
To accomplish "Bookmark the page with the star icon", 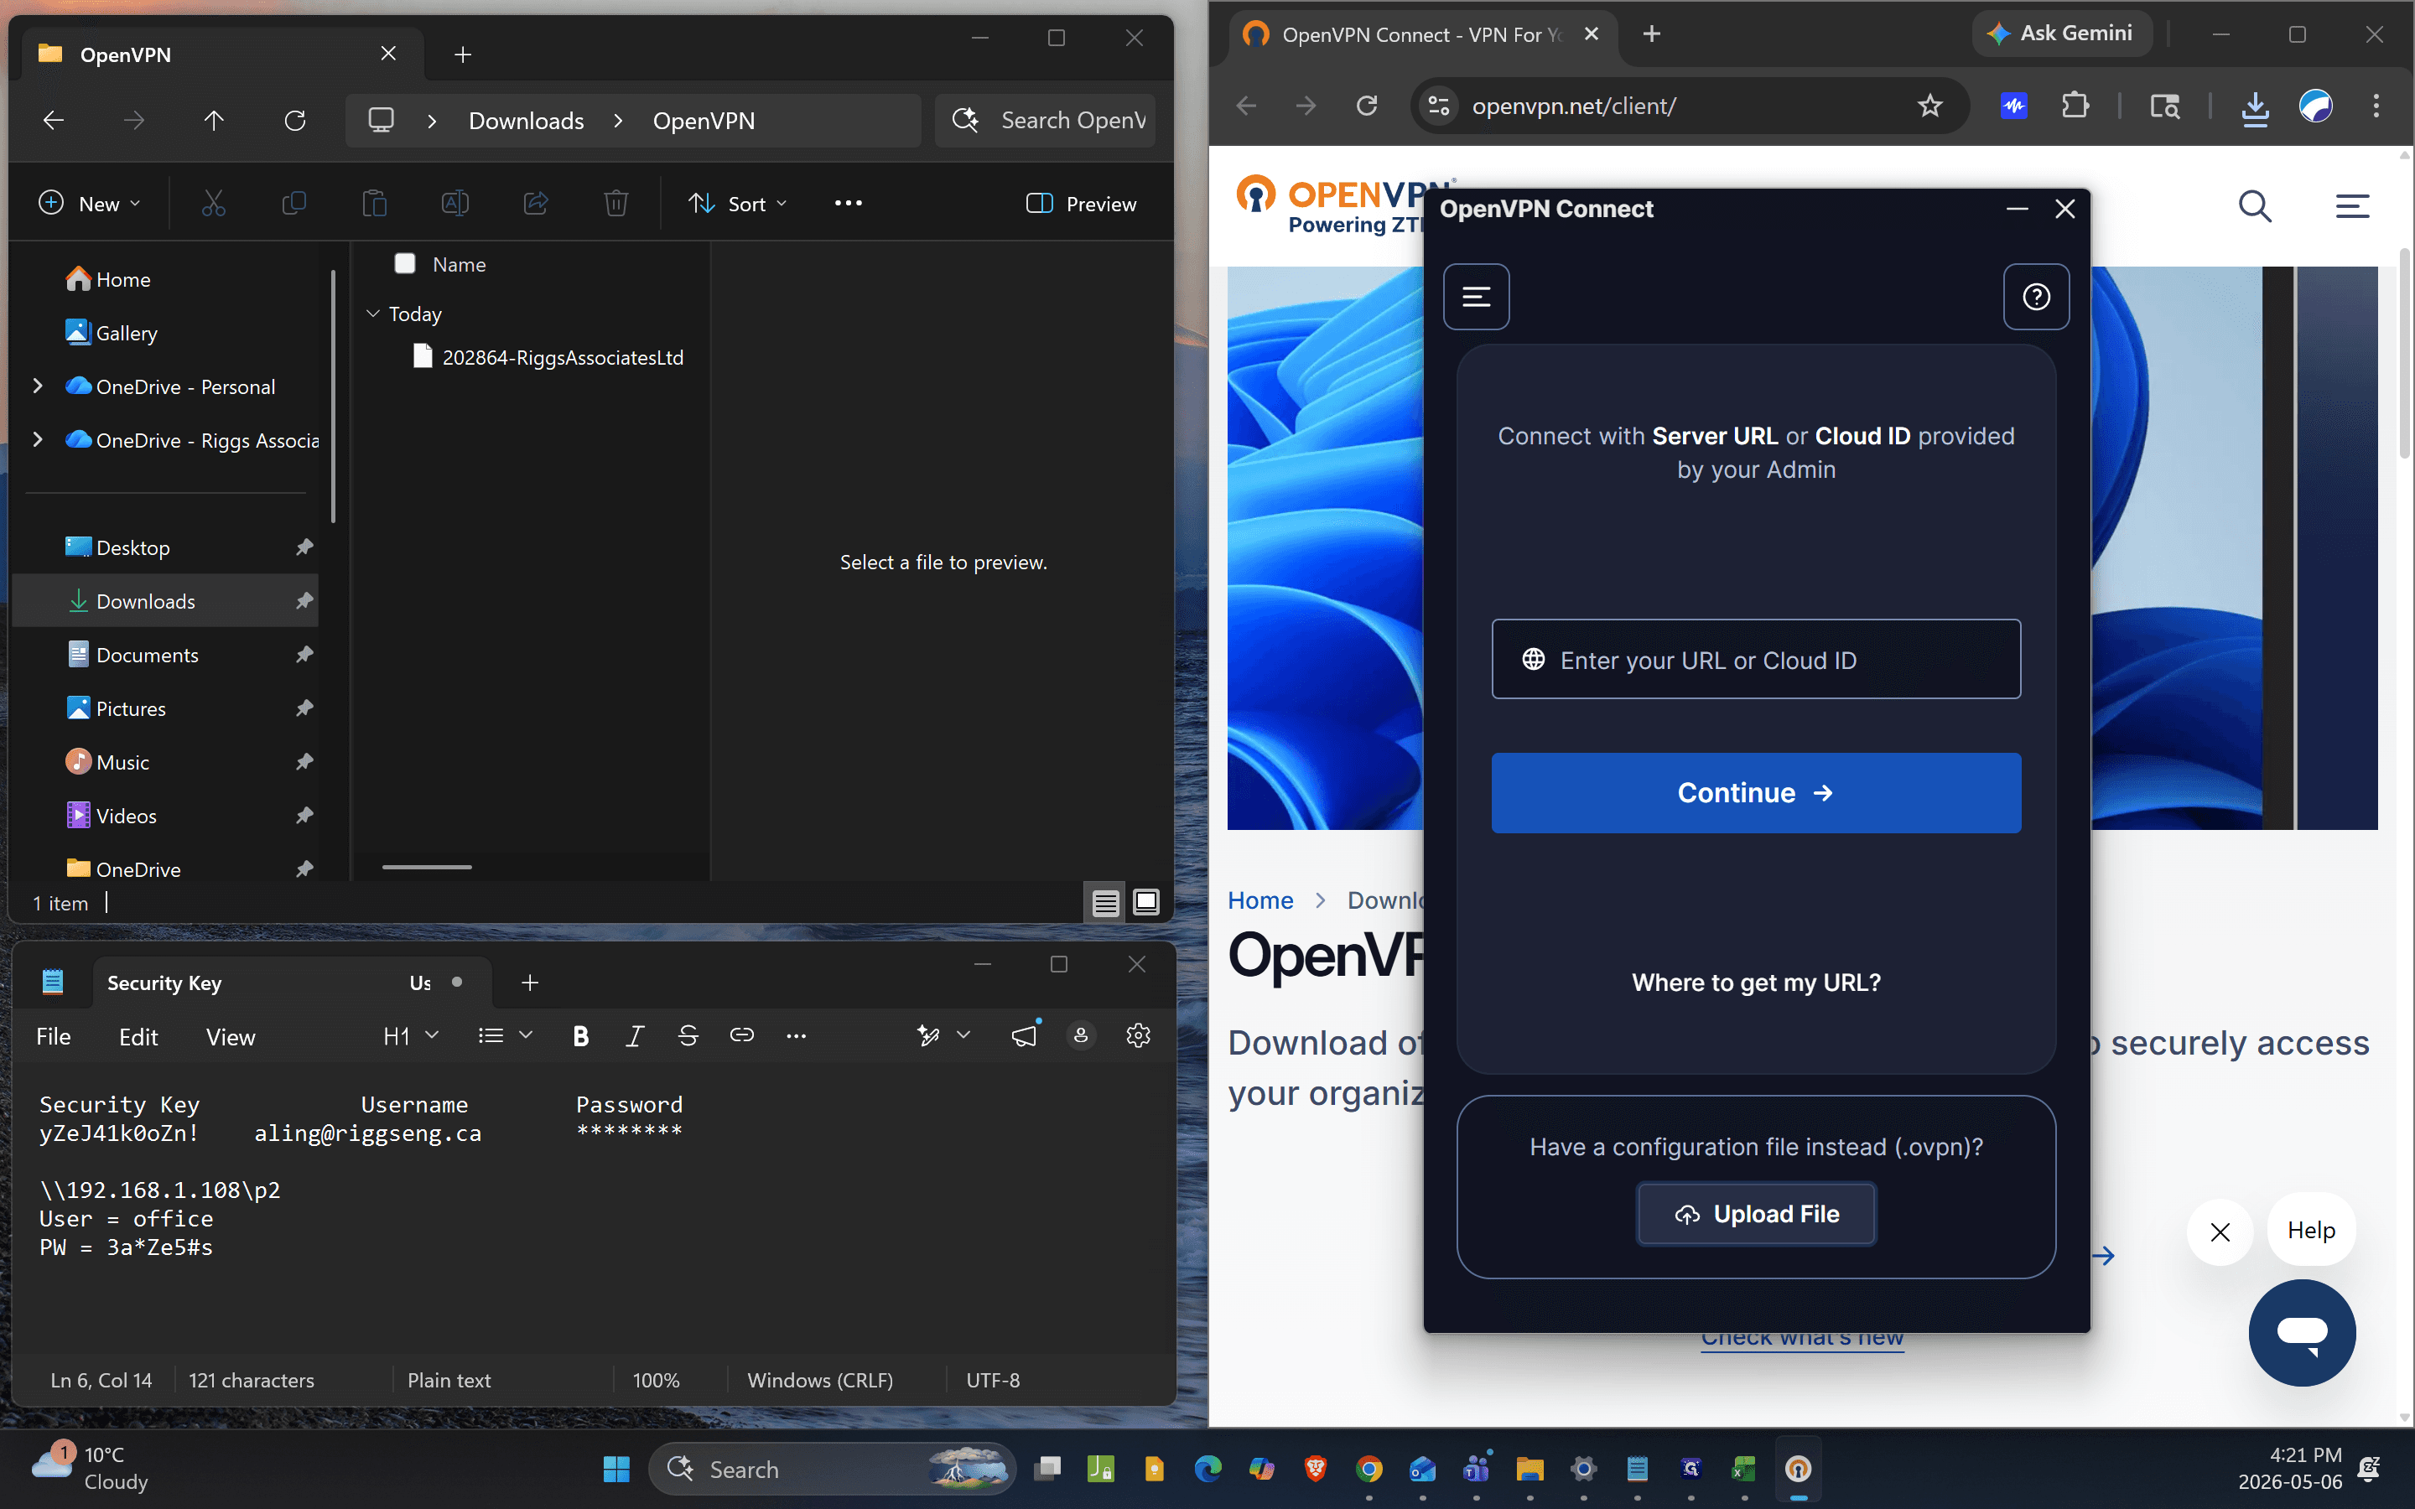I will coord(1930,106).
